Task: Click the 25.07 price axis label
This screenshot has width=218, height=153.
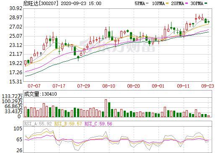Action: click(16, 36)
